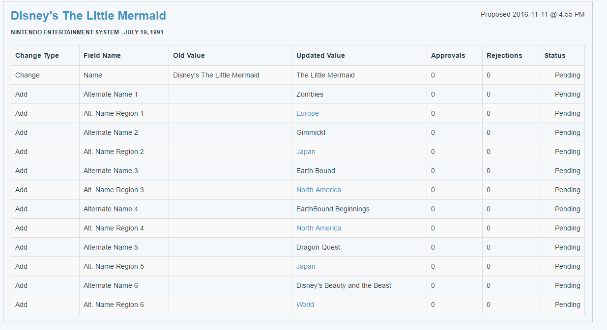Viewport: 607px width, 330px height.
Task: Select the Gimmick! updated value
Action: (359, 132)
